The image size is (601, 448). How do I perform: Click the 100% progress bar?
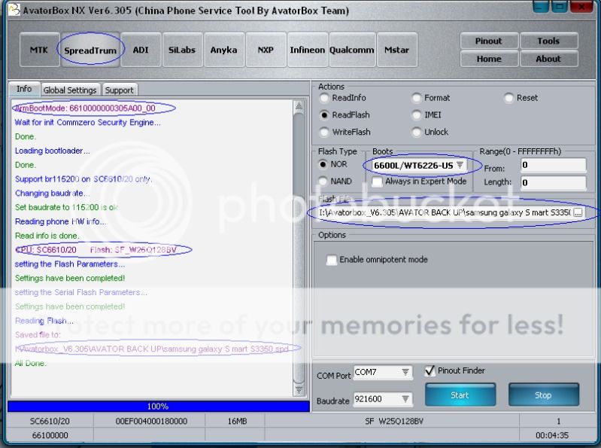pyautogui.click(x=158, y=406)
